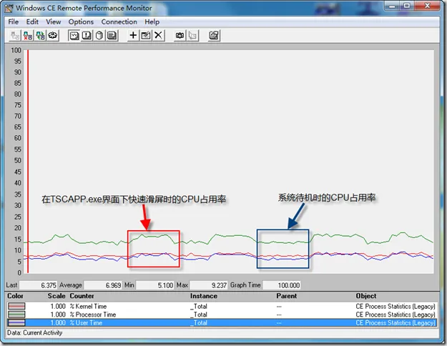
Task: Open the View menu
Action: pyautogui.click(x=54, y=22)
